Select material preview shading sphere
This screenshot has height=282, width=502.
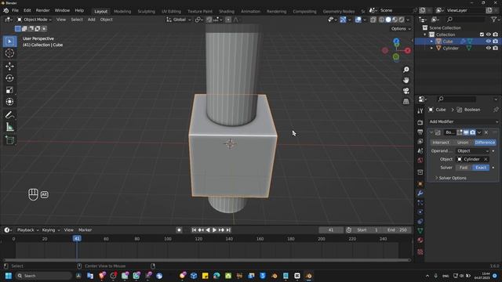click(x=395, y=20)
